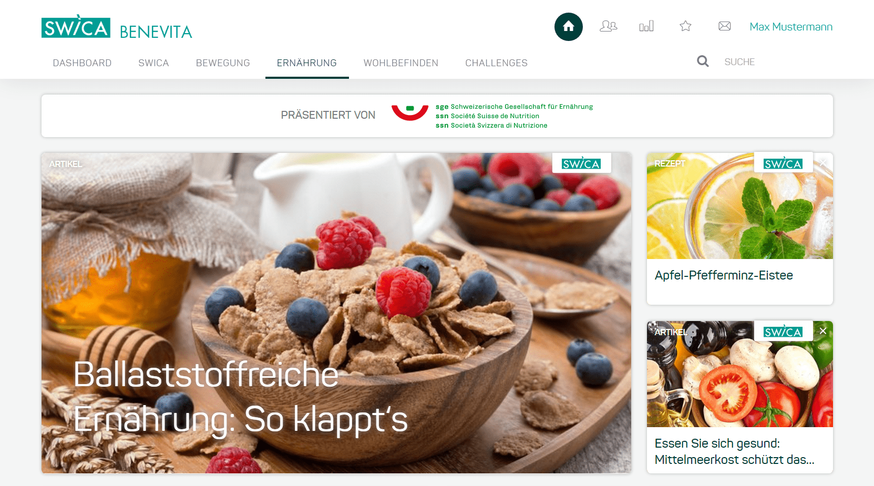Viewport: 874px width, 486px height.
Task: Open the Ernährung tab
Action: point(307,63)
